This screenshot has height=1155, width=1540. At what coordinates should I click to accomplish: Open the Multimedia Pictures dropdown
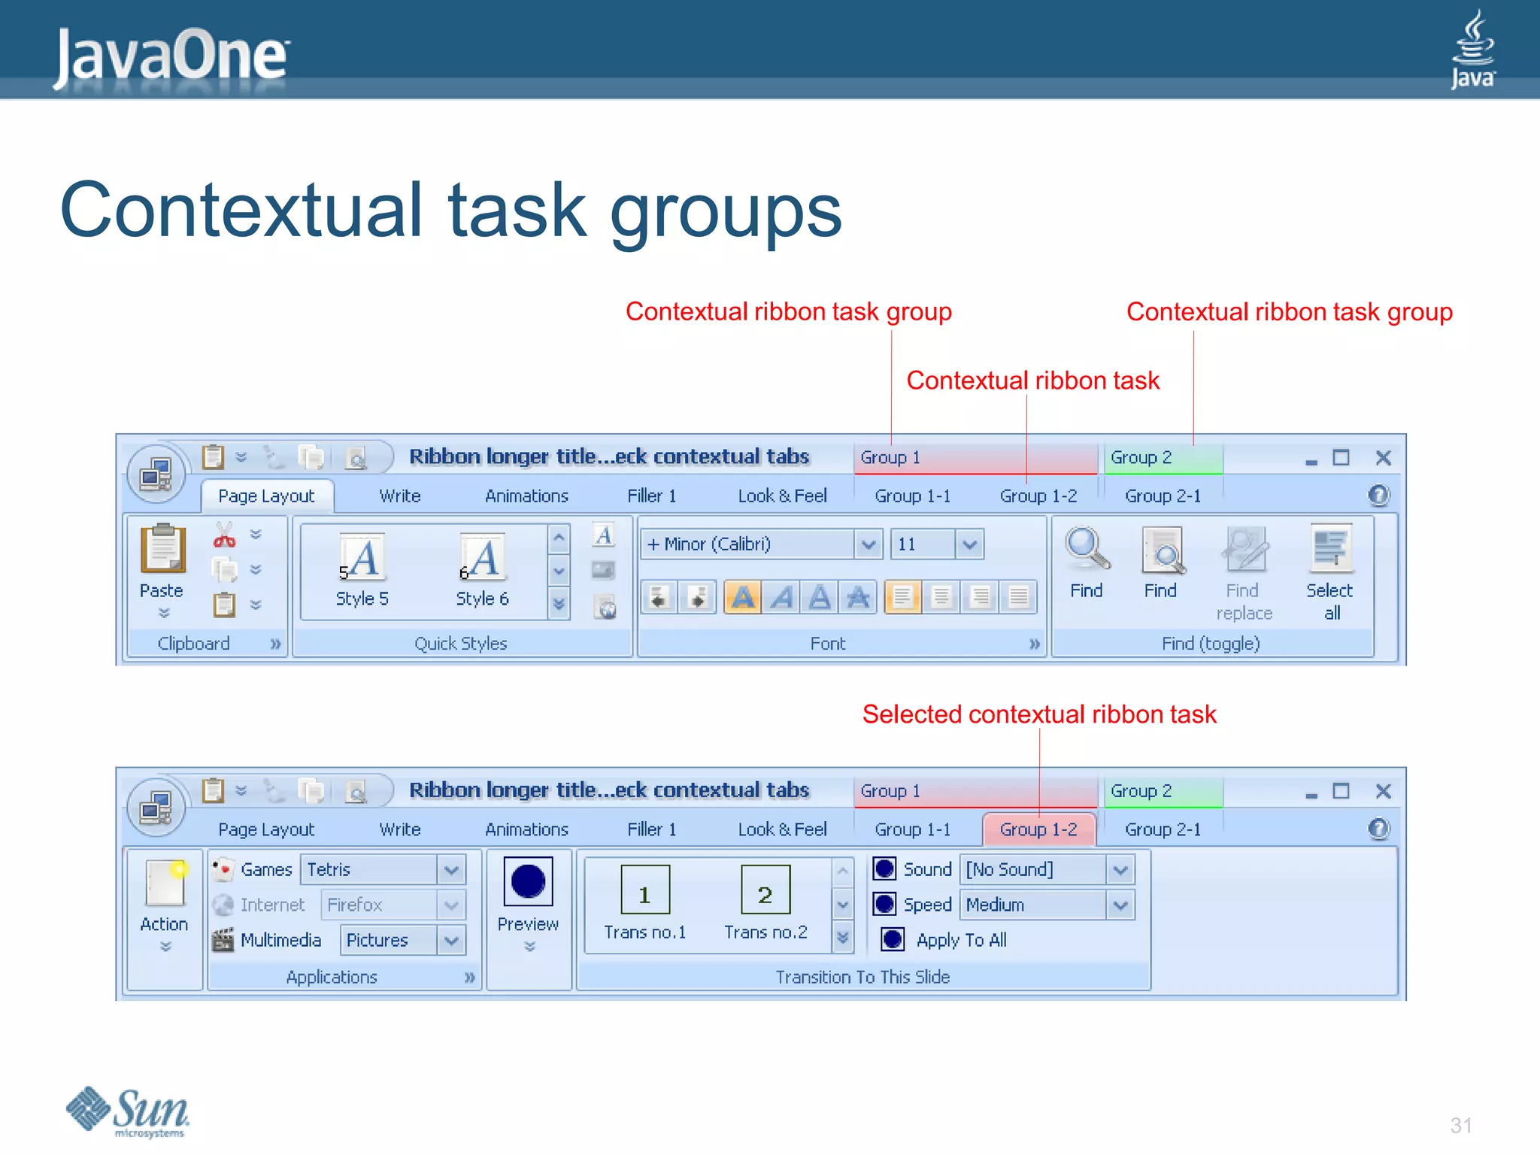pos(450,941)
